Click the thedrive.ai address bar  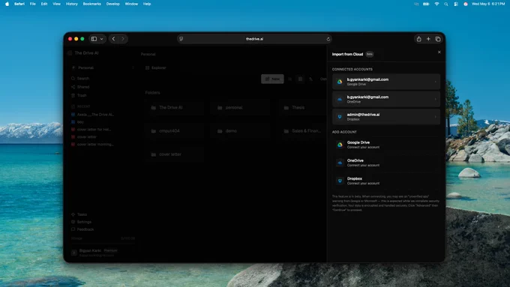click(254, 39)
